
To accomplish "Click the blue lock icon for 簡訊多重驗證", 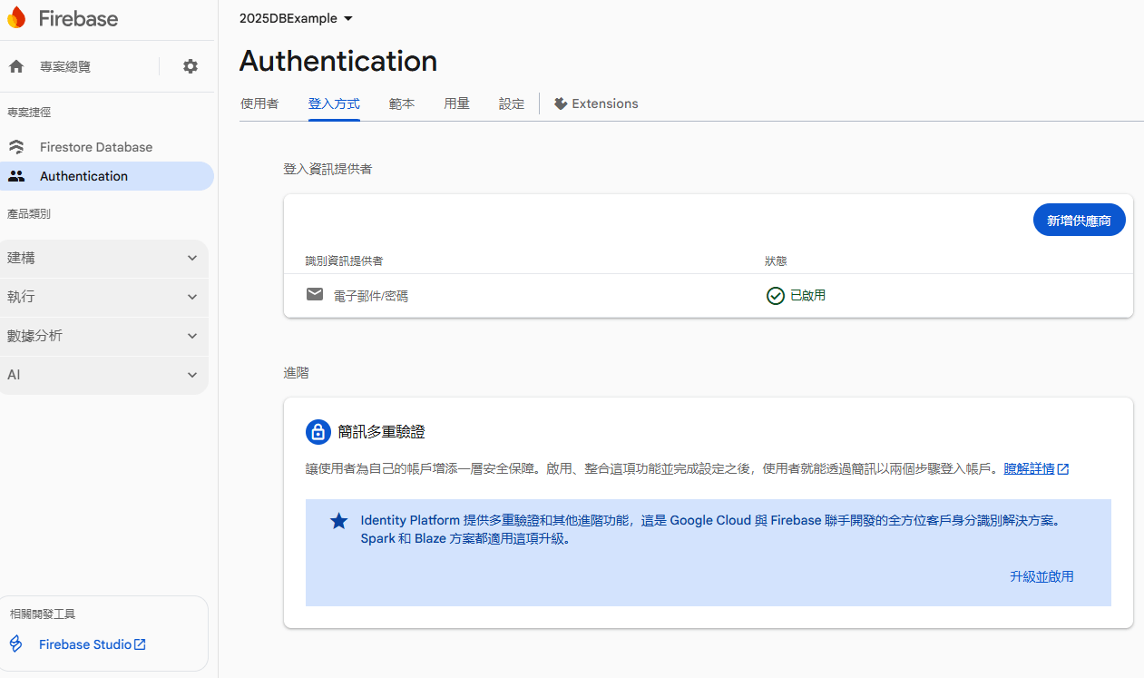I will [318, 431].
